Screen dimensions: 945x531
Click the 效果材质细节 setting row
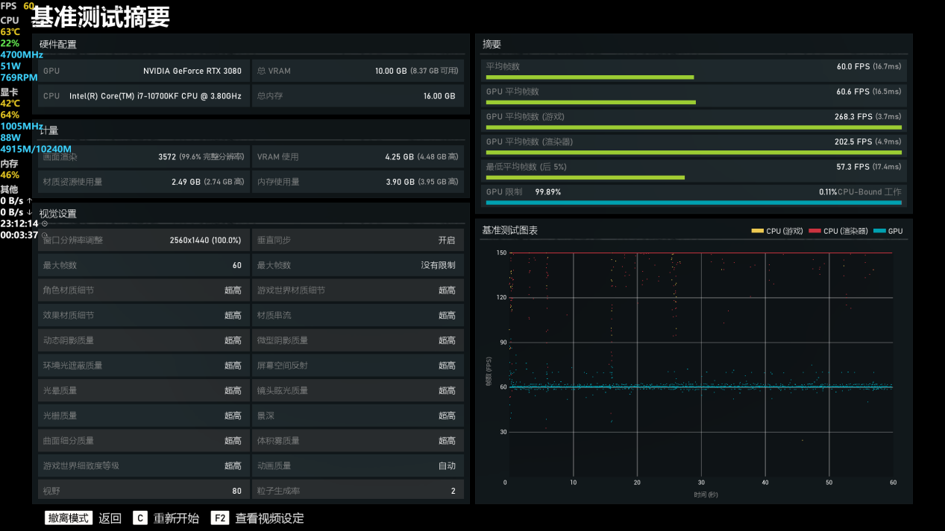pyautogui.click(x=144, y=316)
